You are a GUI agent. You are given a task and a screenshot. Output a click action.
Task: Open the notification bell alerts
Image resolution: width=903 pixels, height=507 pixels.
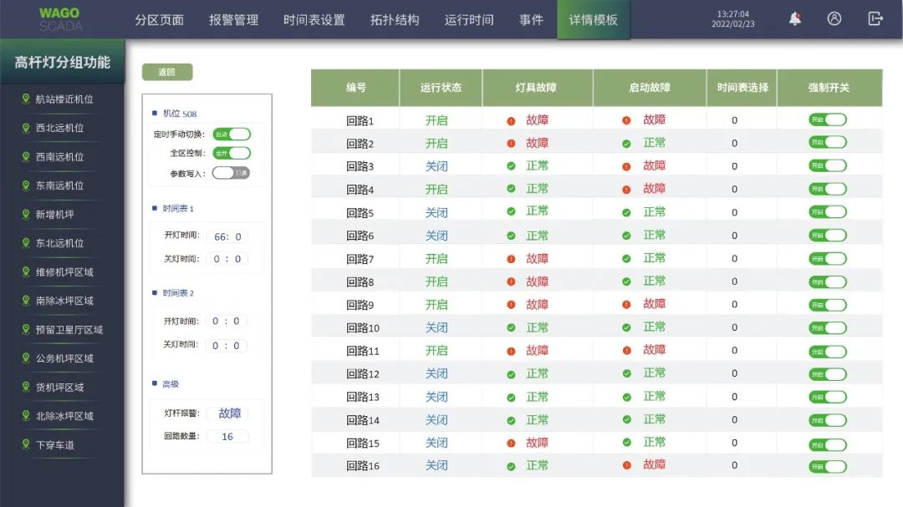coord(794,18)
